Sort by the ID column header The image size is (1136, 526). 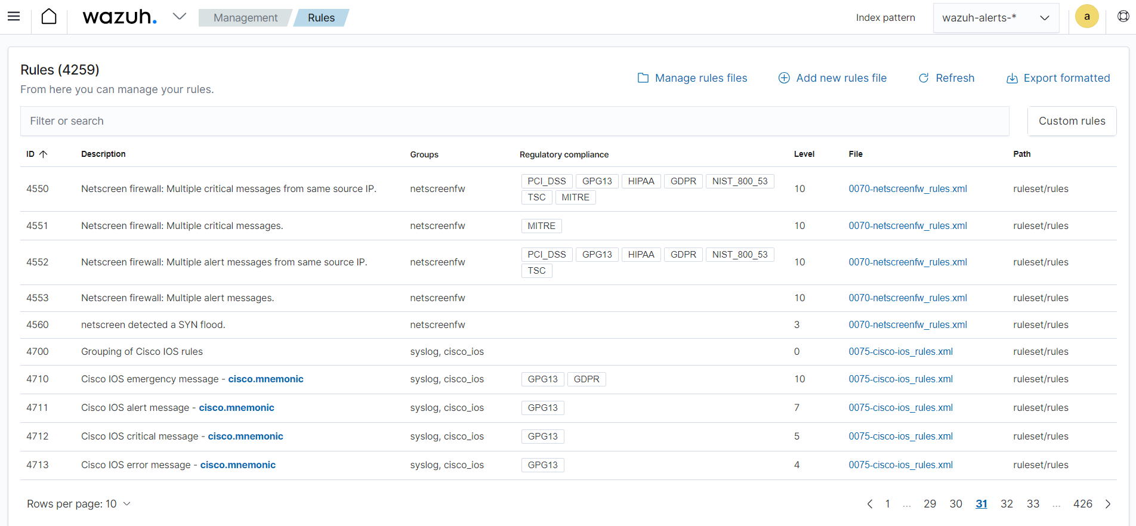[36, 154]
